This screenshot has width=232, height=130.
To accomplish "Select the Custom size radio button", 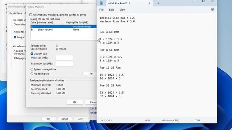I will pos(32,54).
